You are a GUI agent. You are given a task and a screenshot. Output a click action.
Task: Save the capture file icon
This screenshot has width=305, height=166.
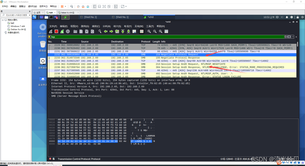[x=81, y=31]
